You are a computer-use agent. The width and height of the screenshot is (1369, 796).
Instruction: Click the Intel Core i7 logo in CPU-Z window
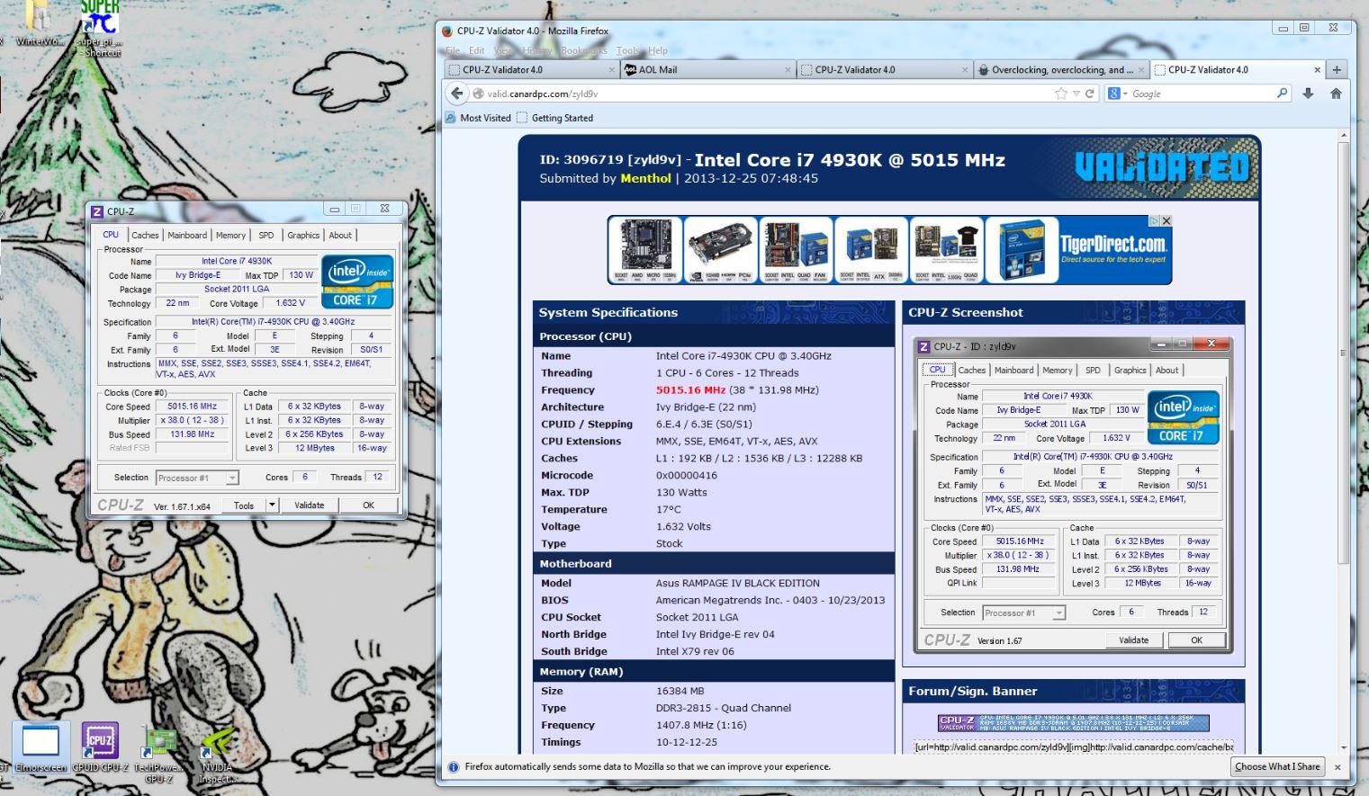(357, 282)
